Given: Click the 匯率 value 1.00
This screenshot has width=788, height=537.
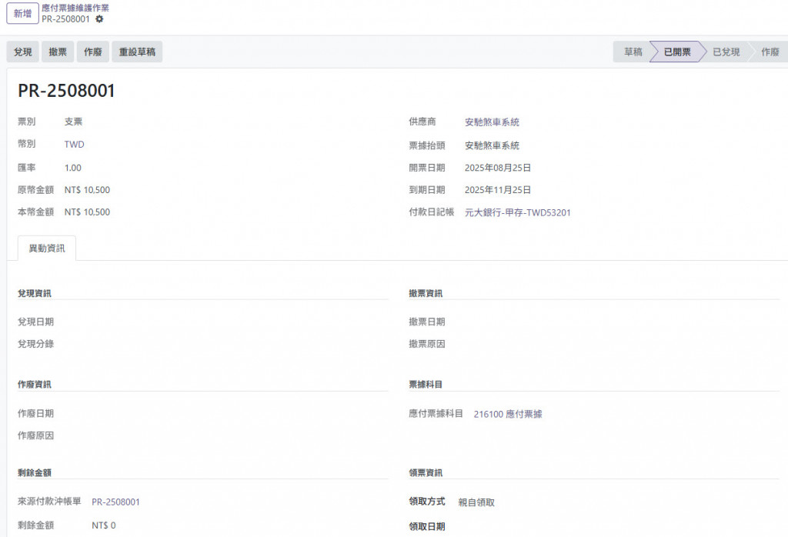Looking at the screenshot, I should click(x=73, y=168).
